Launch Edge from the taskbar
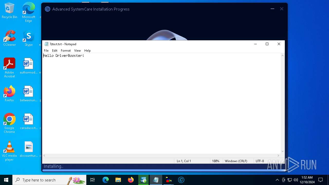 click(x=106, y=180)
